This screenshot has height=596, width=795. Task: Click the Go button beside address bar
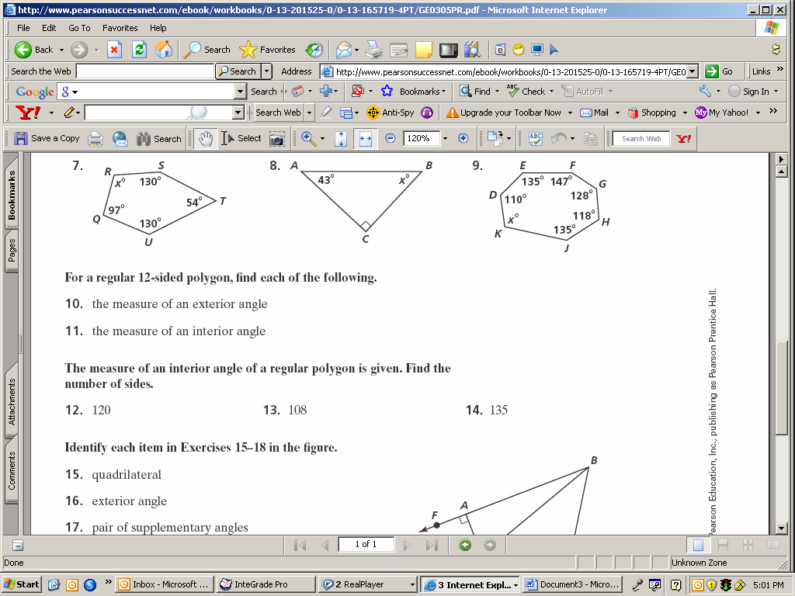coord(720,71)
